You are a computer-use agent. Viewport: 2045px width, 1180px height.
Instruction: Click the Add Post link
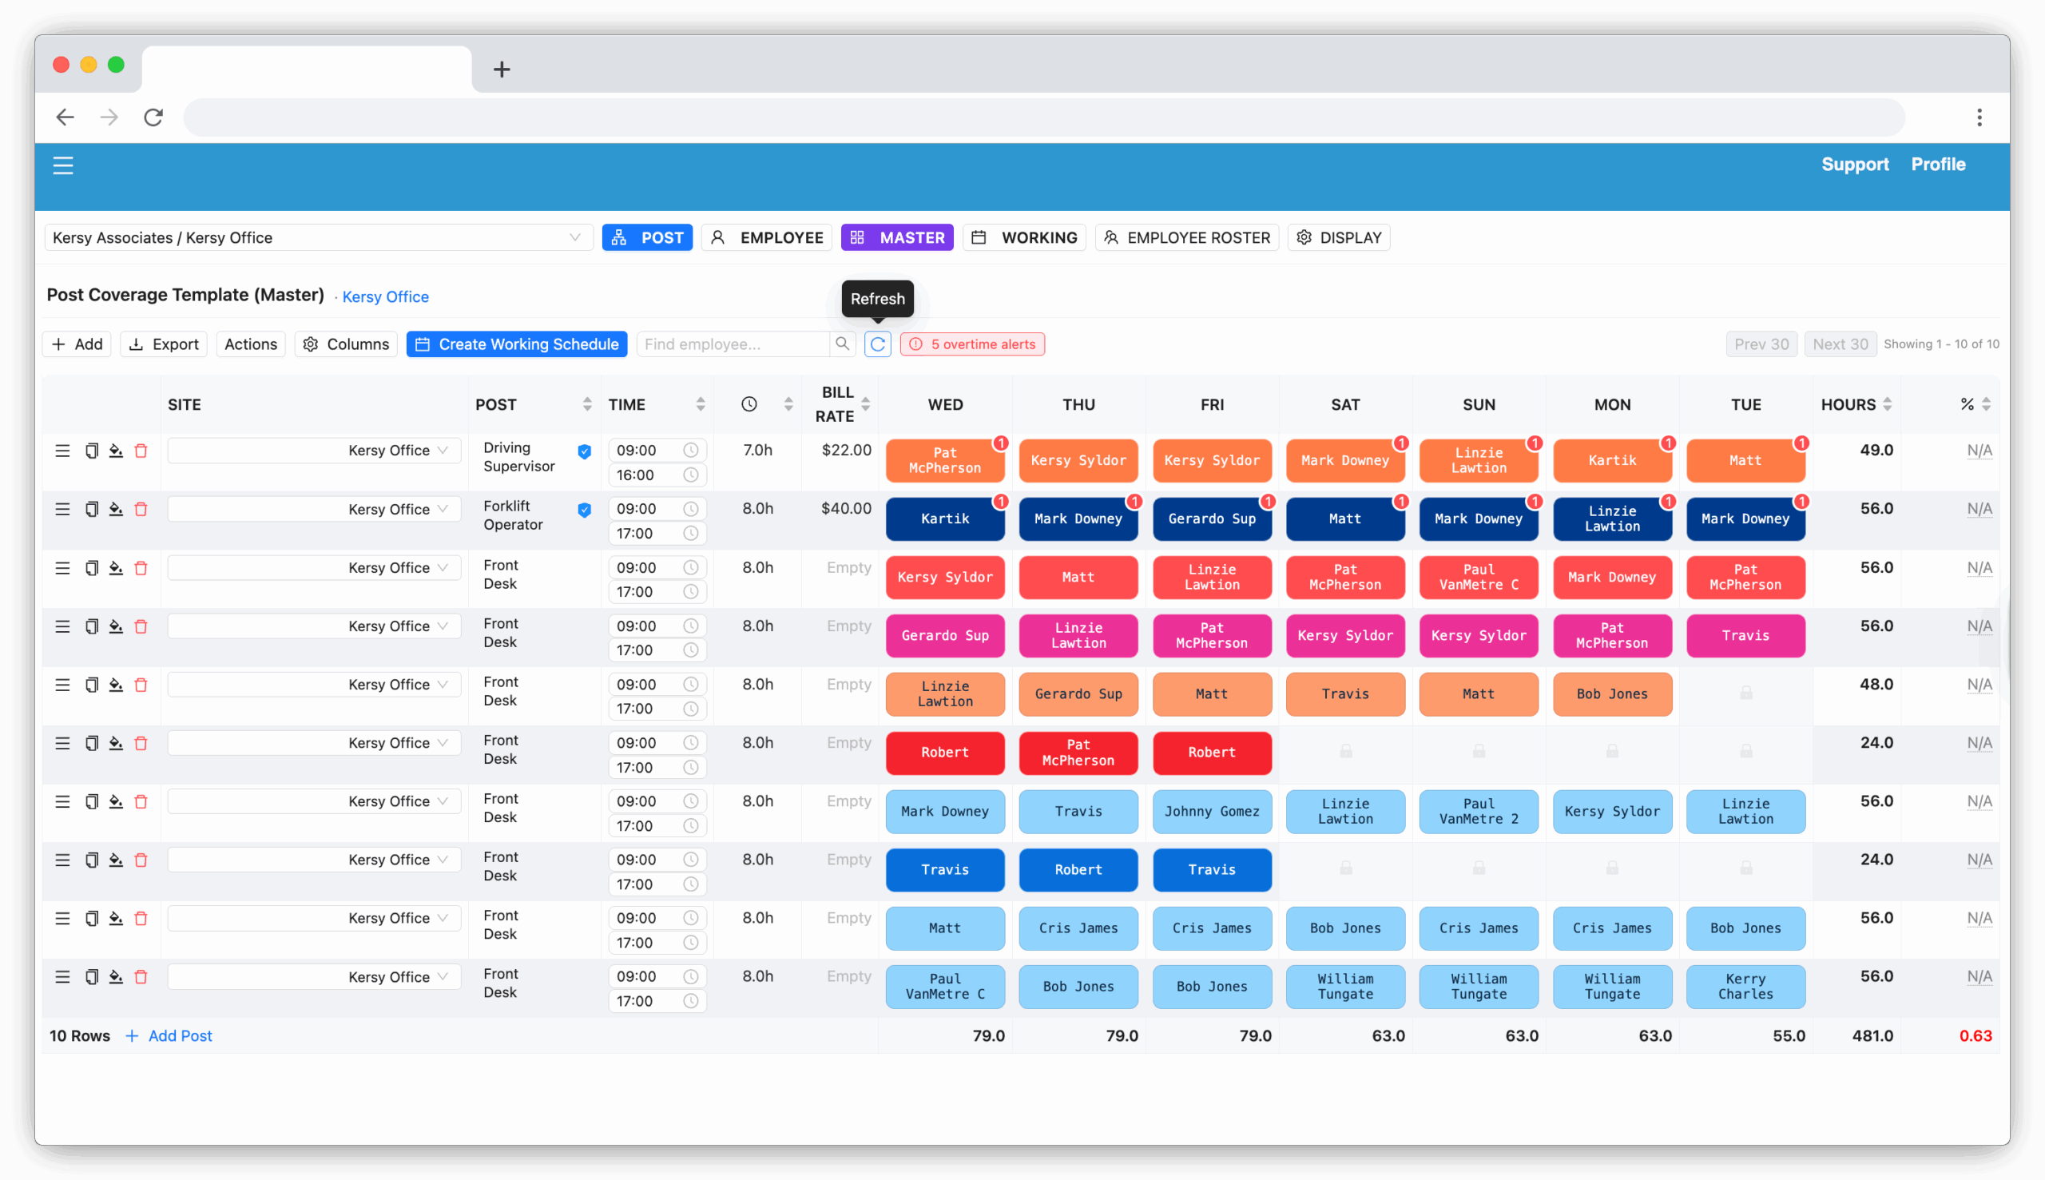pyautogui.click(x=169, y=1035)
